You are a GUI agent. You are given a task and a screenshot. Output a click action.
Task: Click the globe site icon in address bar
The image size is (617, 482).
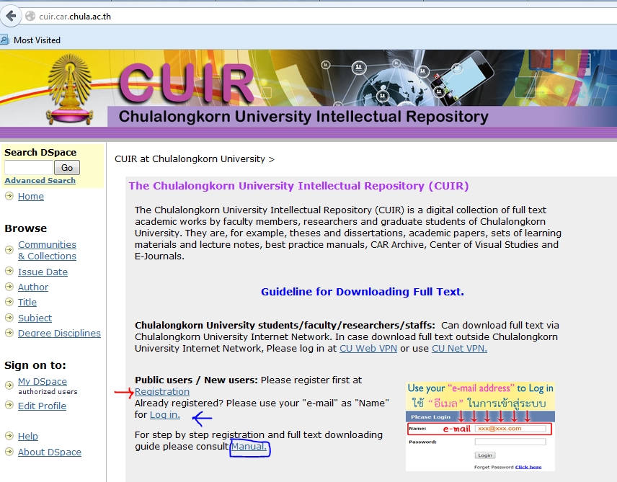30,16
